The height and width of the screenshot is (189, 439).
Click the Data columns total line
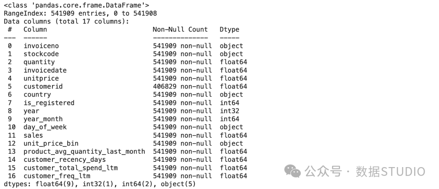[67, 21]
